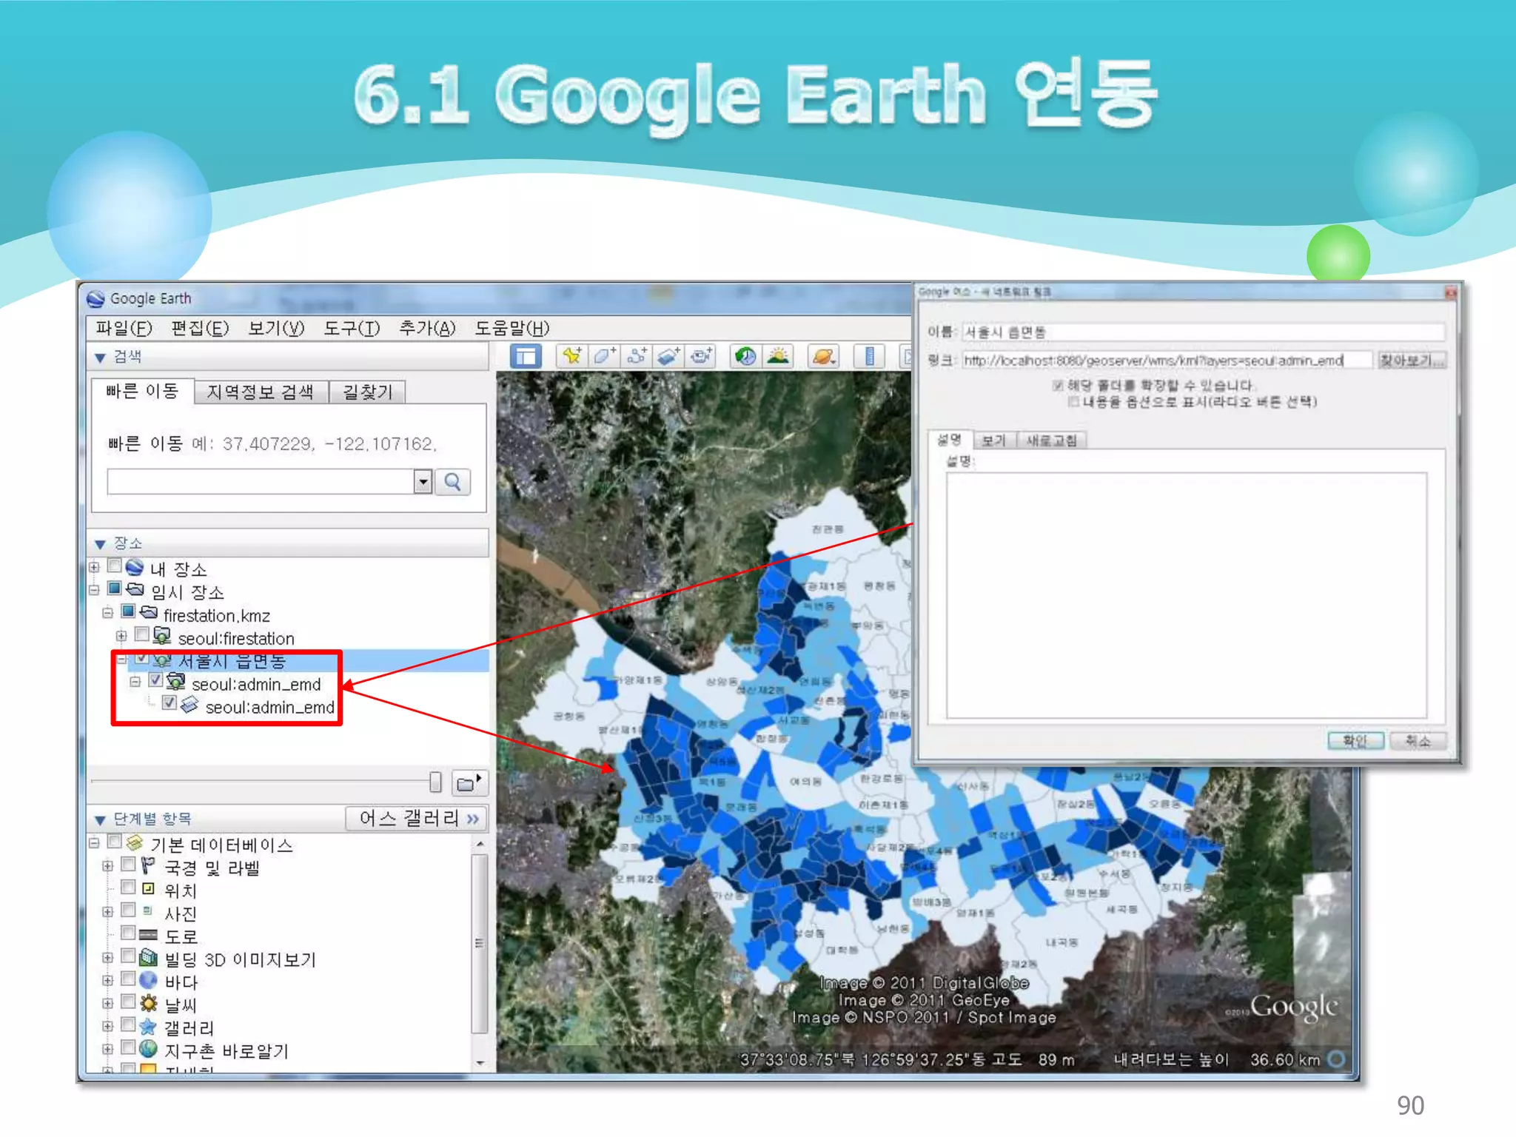This screenshot has height=1137, width=1516.
Task: Toggle the sidebar panel icon
Action: pos(526,357)
